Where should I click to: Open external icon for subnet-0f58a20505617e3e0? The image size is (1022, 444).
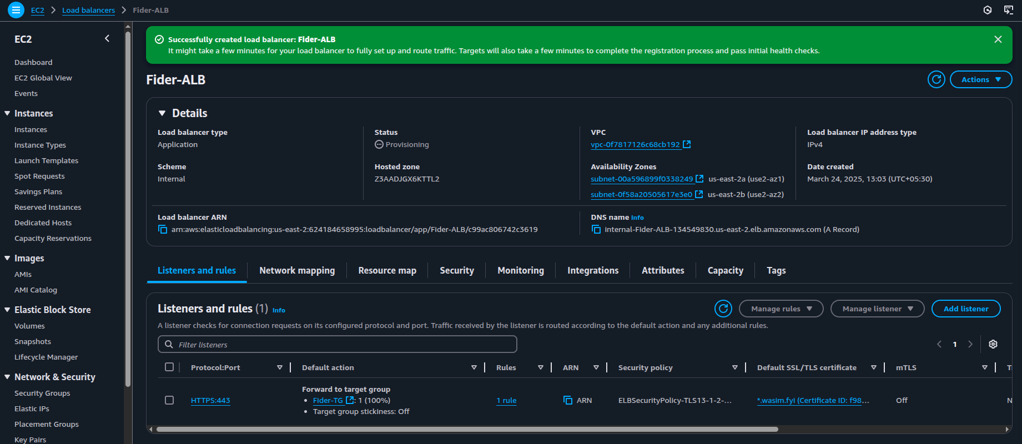(699, 194)
